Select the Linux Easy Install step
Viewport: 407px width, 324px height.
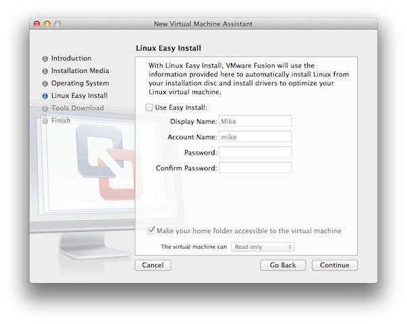click(79, 96)
